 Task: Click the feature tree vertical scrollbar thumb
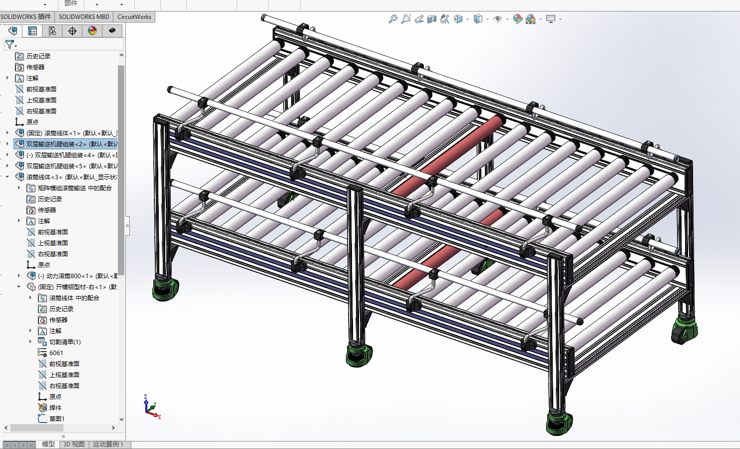(x=121, y=170)
